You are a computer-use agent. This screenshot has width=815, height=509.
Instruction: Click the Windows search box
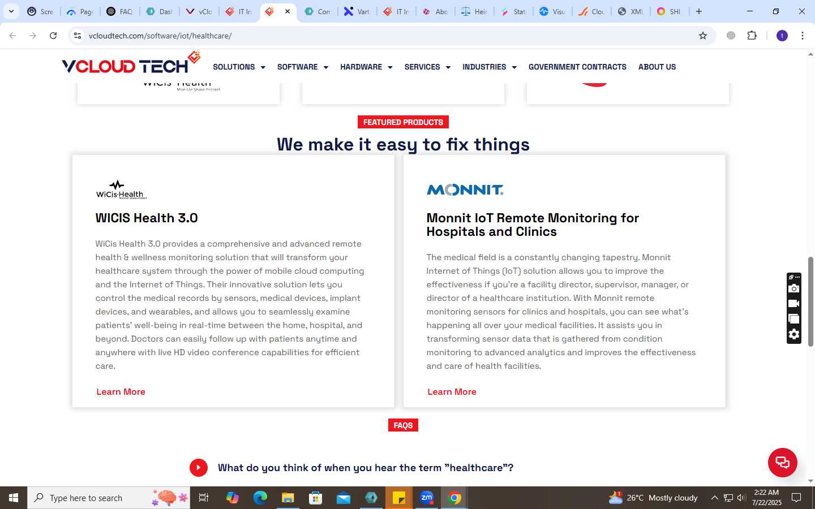pyautogui.click(x=109, y=498)
